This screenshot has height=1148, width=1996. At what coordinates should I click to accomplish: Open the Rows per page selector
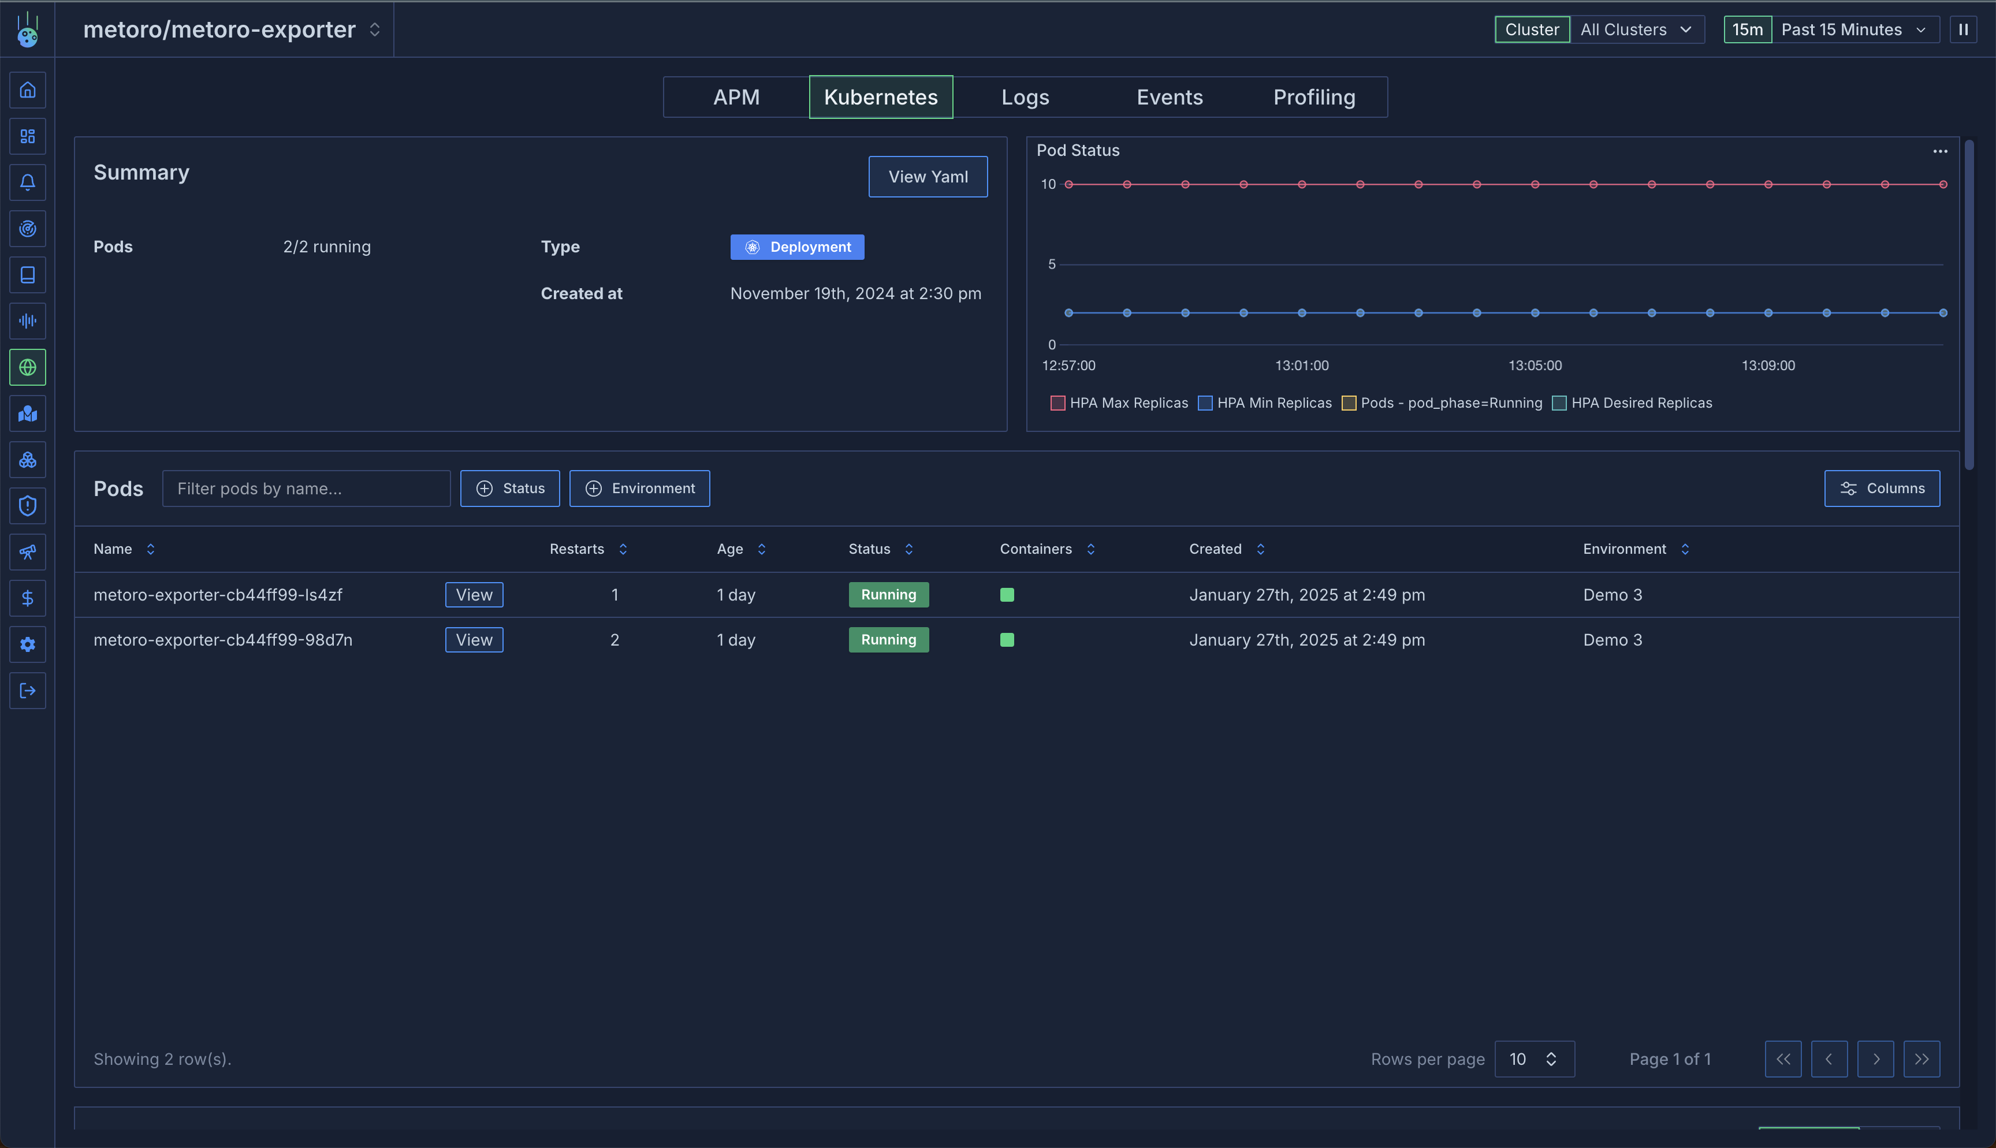(1533, 1059)
